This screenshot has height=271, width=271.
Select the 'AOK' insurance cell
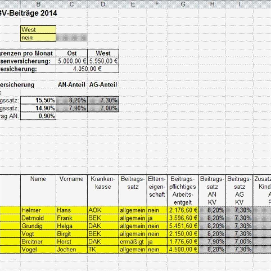tap(103, 210)
